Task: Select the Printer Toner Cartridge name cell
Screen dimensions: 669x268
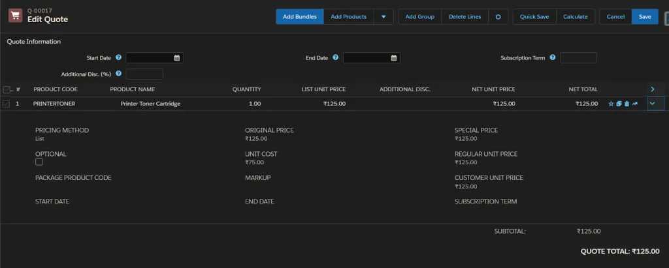Action: click(x=150, y=104)
